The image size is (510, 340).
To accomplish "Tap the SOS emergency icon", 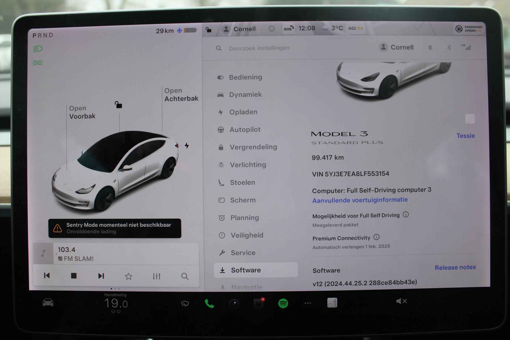I will click(288, 28).
